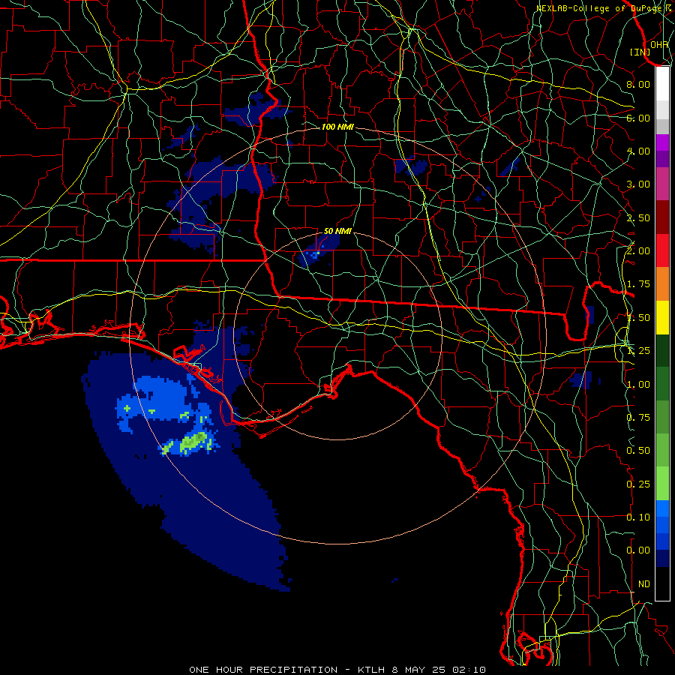The width and height of the screenshot is (675, 675).
Task: Click the 0.10 legend value
Action: (638, 517)
